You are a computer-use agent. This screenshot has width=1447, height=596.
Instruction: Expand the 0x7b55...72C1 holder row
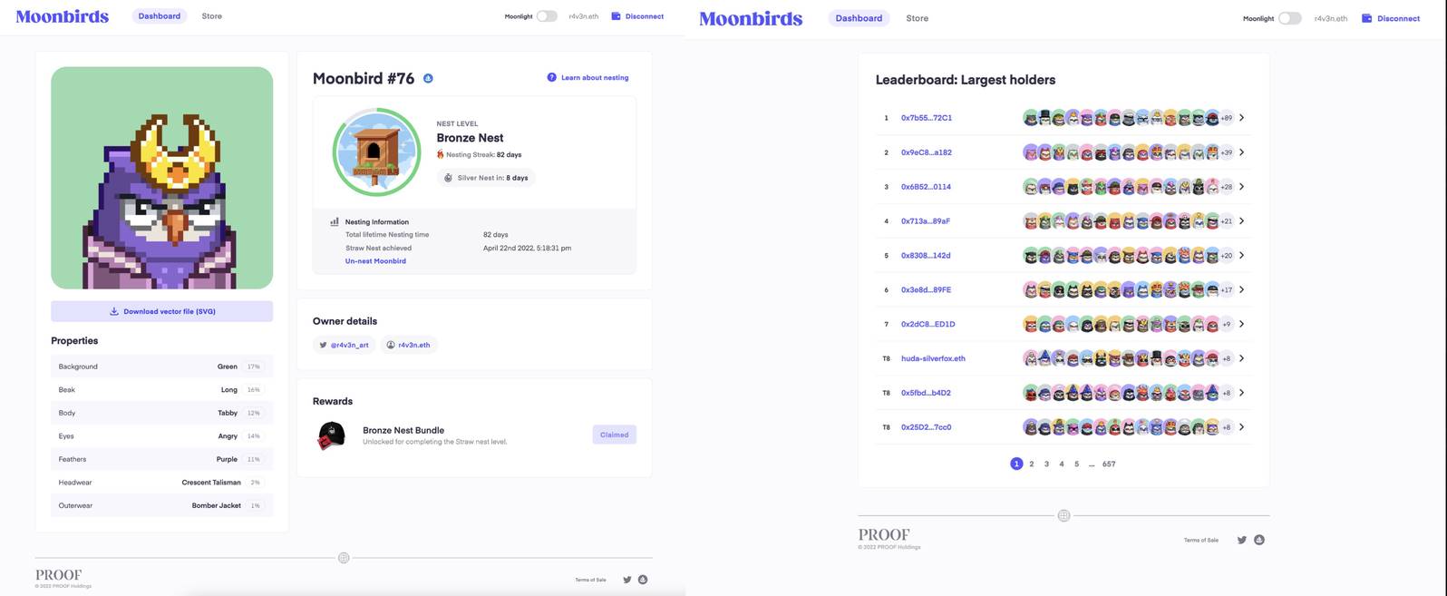click(1241, 117)
